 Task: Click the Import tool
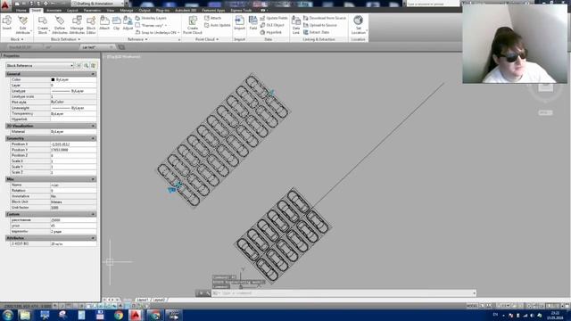click(x=240, y=23)
